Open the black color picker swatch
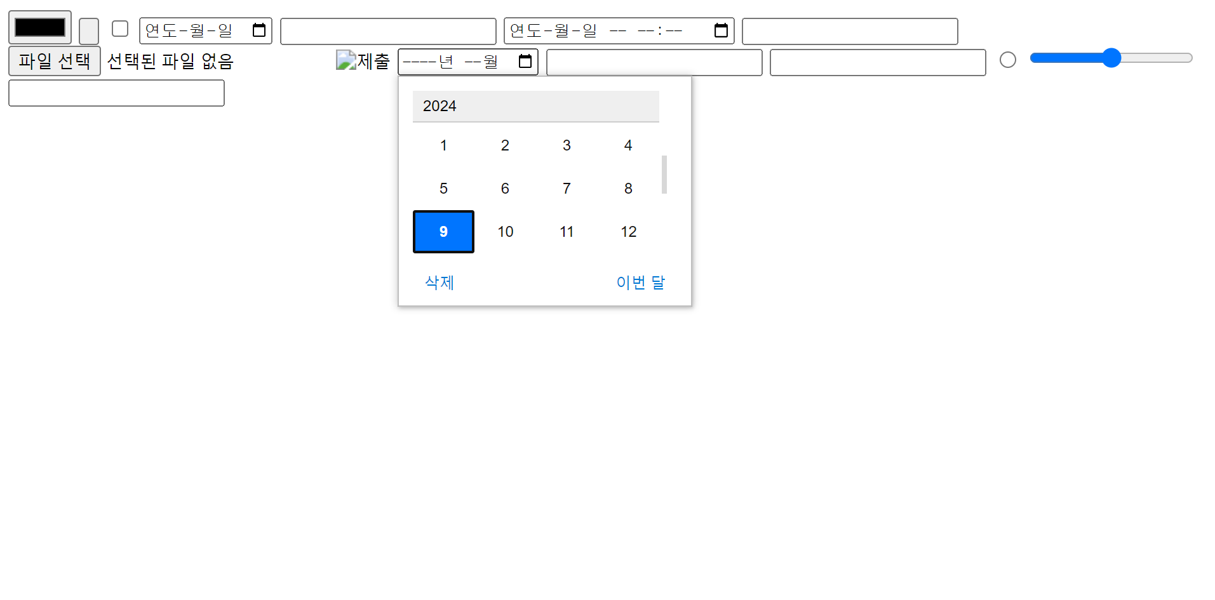The height and width of the screenshot is (600, 1215). 40,27
